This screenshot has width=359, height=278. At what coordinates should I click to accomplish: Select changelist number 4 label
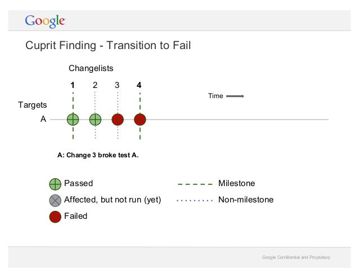coord(140,85)
